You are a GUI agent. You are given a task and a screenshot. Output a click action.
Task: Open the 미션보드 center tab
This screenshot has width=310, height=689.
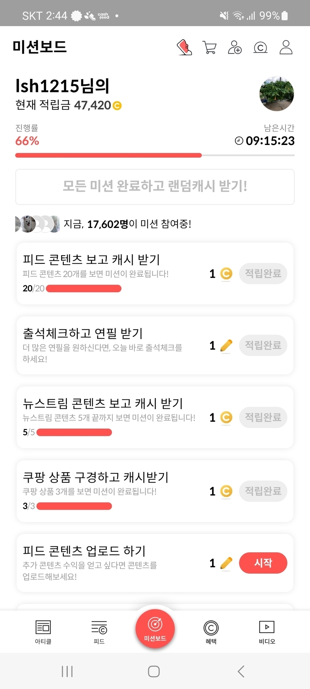tap(155, 628)
